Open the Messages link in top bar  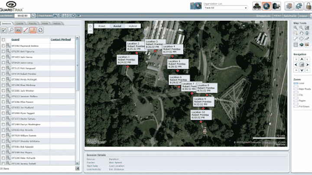(x=263, y=16)
